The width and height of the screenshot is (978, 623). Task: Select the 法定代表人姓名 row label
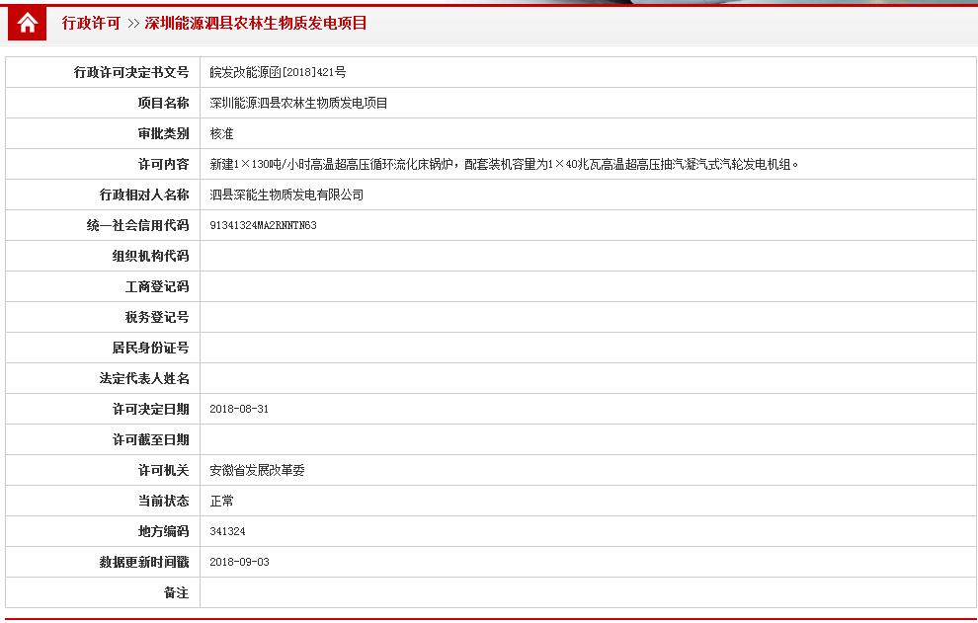144,378
